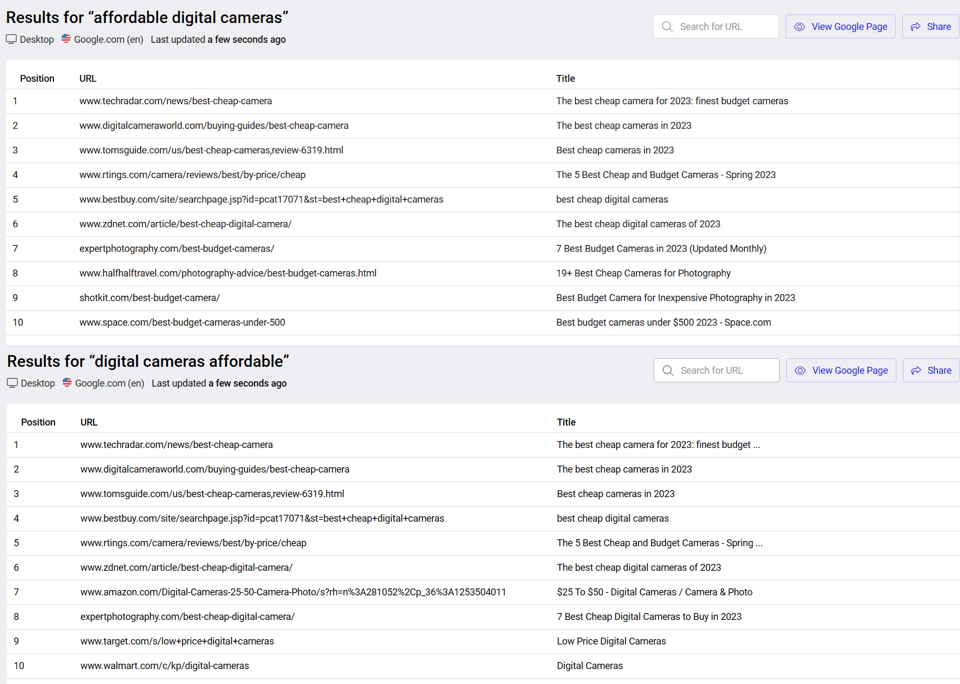Click the search magnifier icon in the bottom results panel

tap(668, 371)
